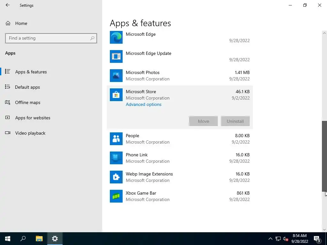Screen dimensions: 327x245
Task: Click the Settings gear on the taskbar
Action: click(55, 239)
